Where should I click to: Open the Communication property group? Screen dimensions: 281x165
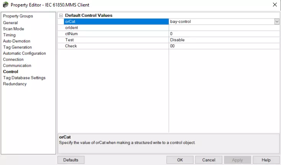(x=17, y=65)
